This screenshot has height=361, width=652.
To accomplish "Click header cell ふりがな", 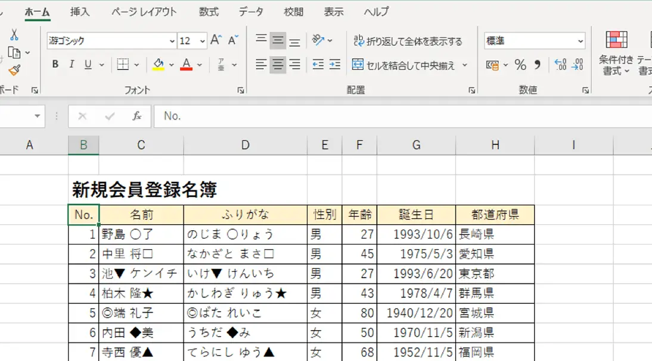I will (x=246, y=215).
